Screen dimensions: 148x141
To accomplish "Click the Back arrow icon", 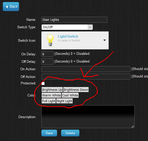I will (x=7, y=7).
